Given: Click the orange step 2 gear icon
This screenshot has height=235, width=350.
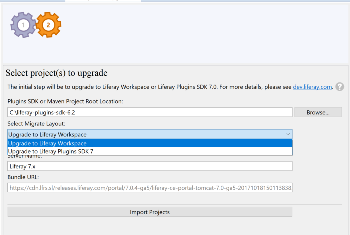Looking at the screenshot, I should click(48, 25).
